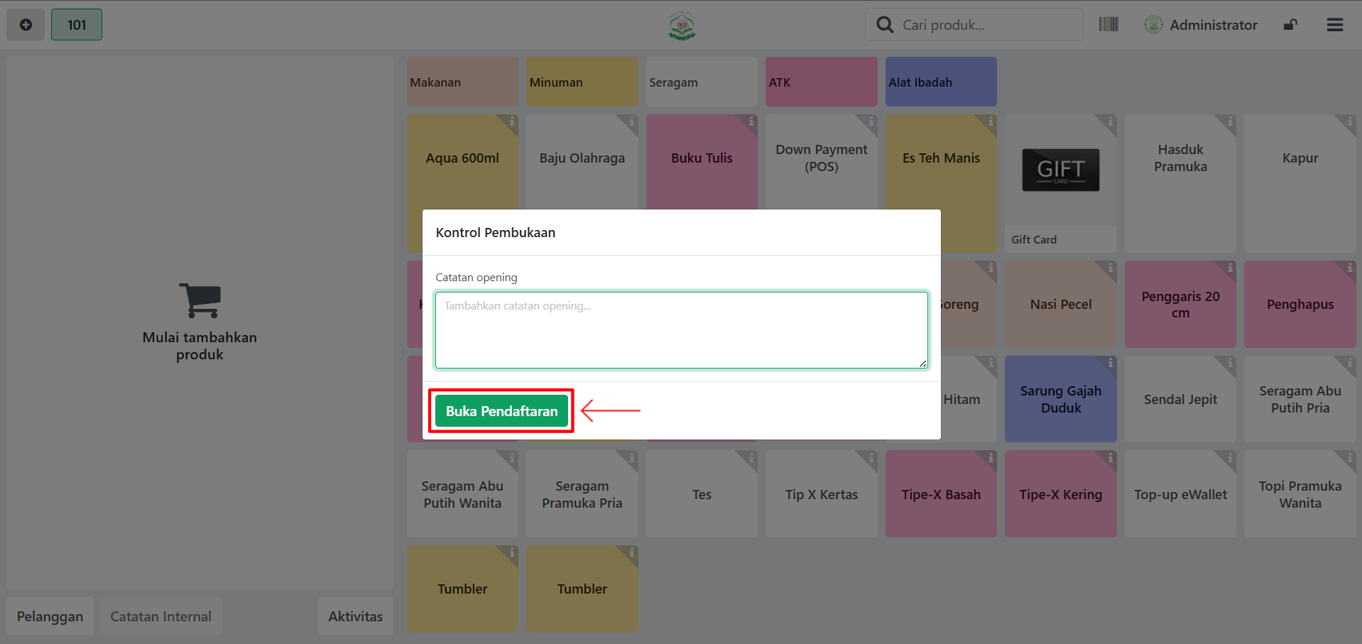
Task: Type in the Catatan opening textarea
Action: click(x=681, y=330)
